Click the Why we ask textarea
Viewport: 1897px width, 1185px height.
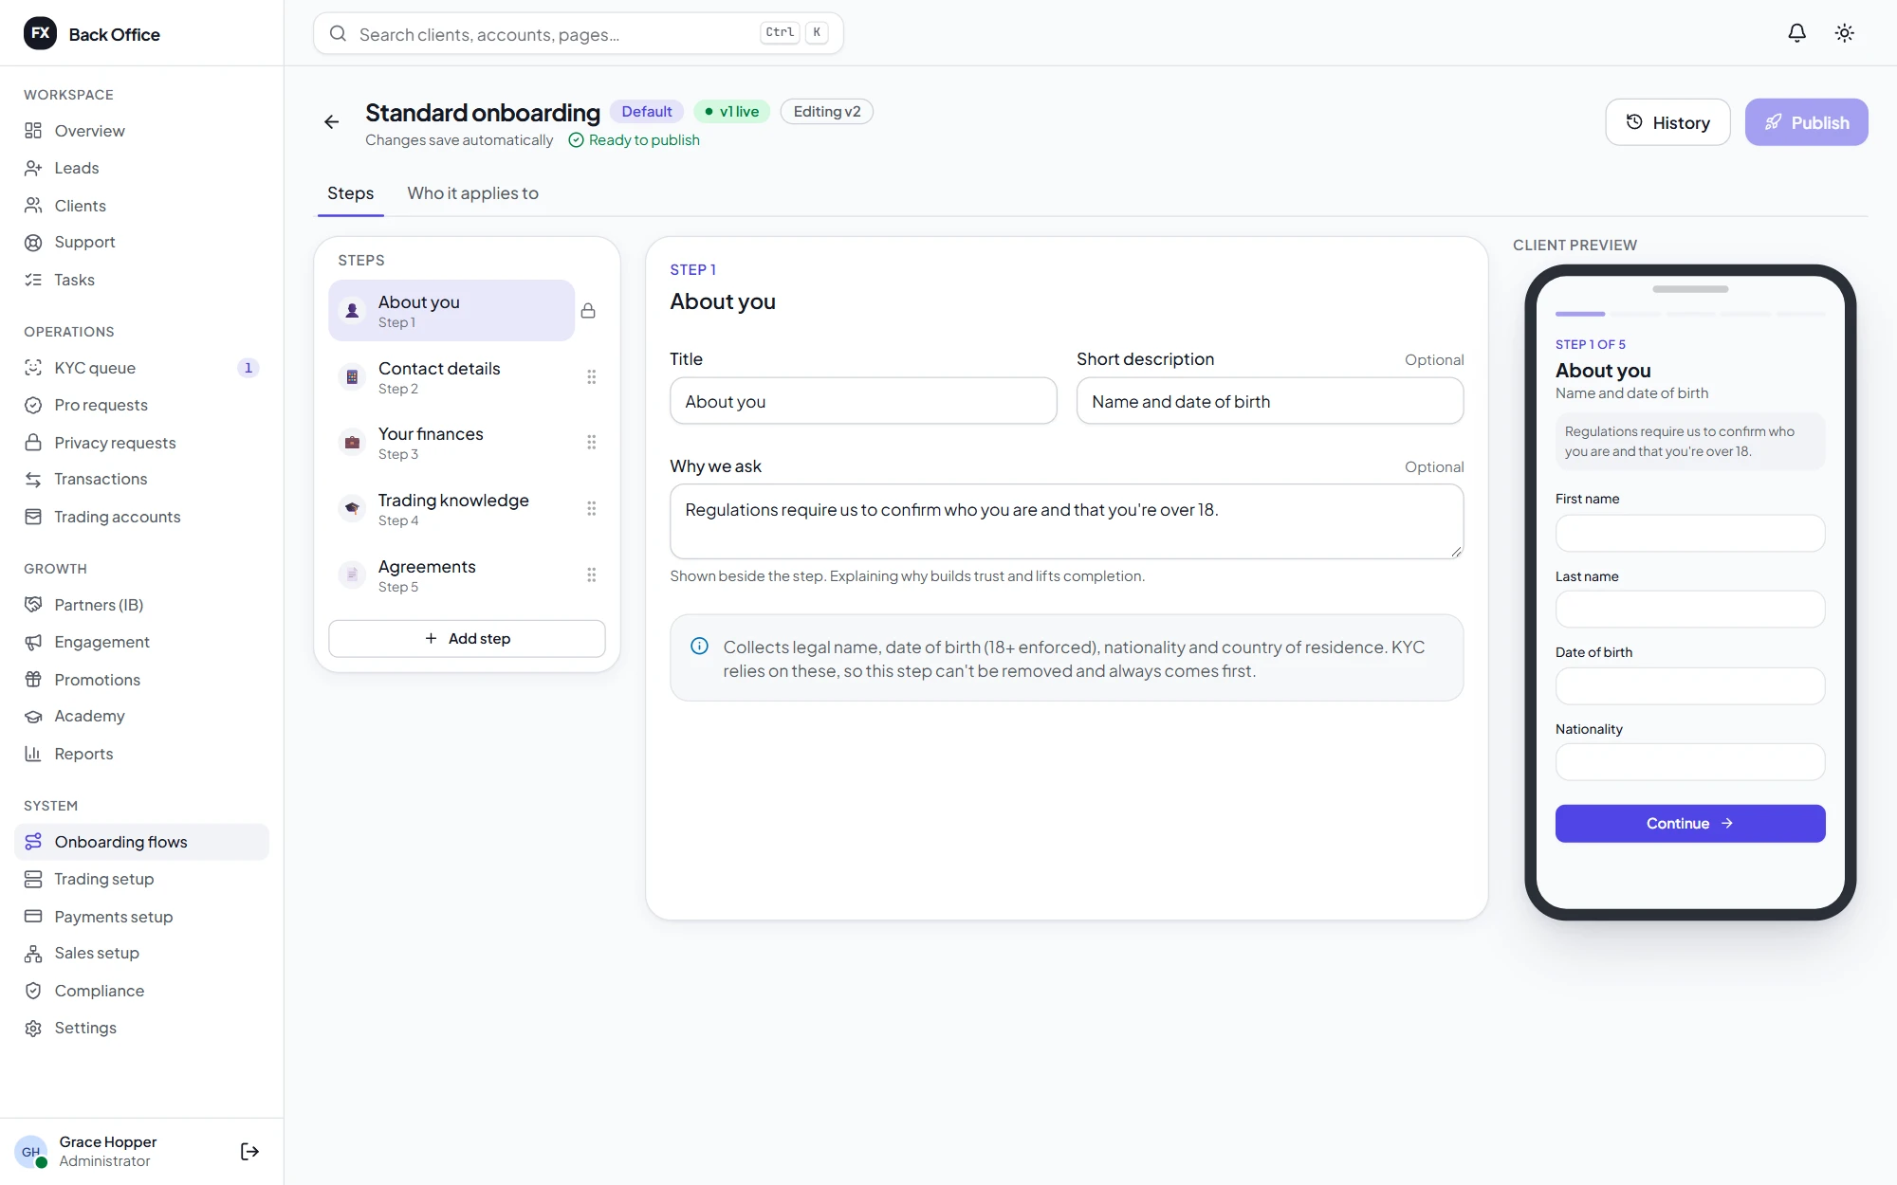(x=1066, y=521)
